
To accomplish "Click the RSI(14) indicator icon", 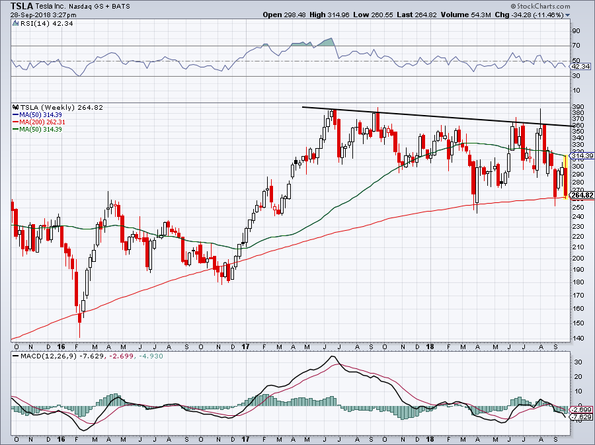I will click(15, 23).
